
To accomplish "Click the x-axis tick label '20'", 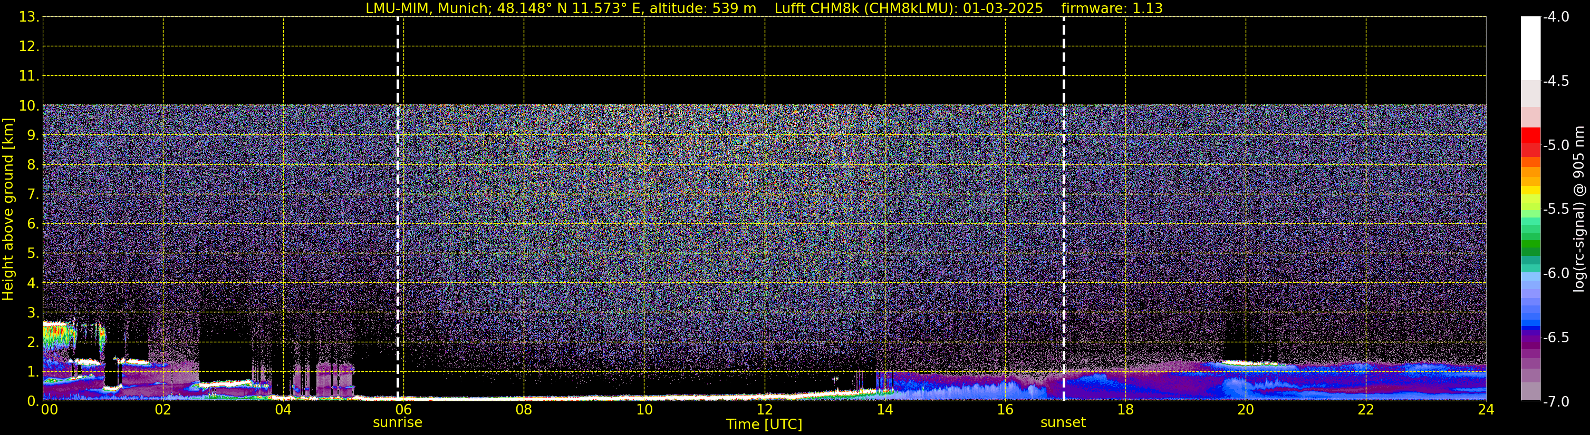I will (x=1246, y=410).
